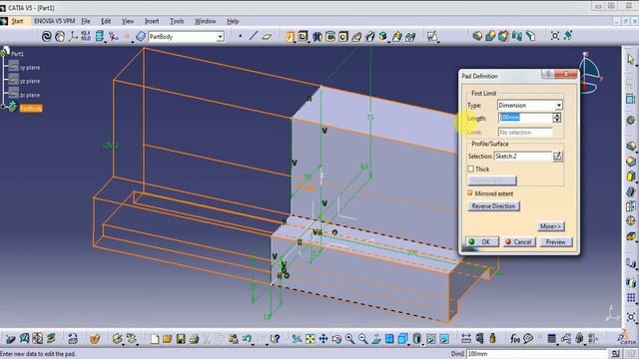639x359 pixels.
Task: Click the Formula f(x) icon
Action: point(515,339)
